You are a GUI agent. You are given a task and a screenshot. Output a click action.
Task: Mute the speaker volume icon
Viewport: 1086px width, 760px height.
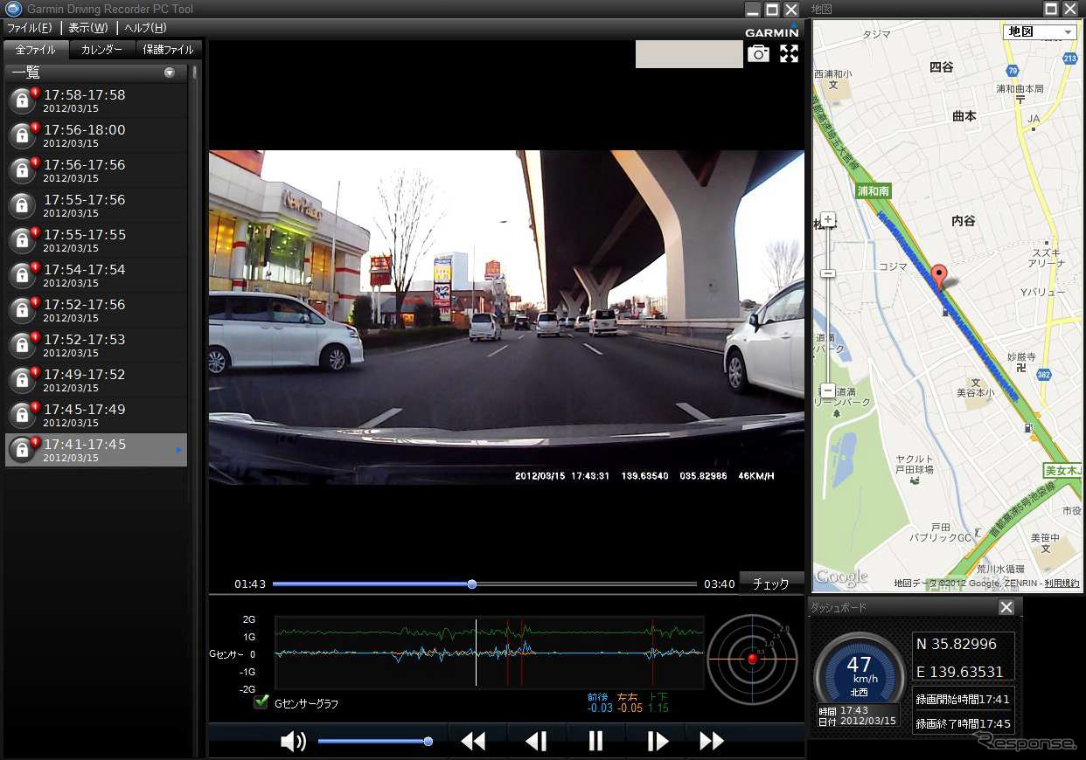pos(293,742)
